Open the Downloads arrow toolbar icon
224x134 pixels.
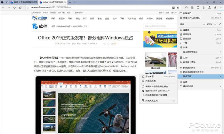click(204, 8)
